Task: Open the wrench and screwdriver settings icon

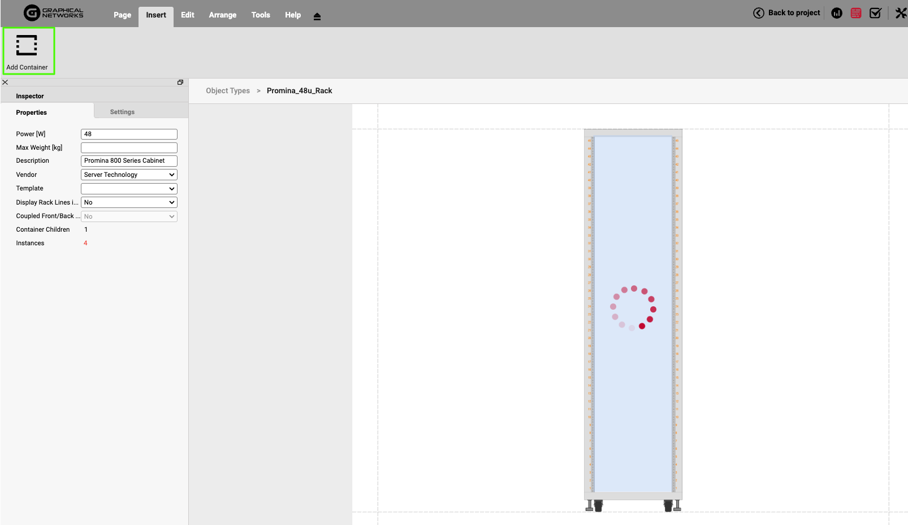Action: pyautogui.click(x=901, y=13)
